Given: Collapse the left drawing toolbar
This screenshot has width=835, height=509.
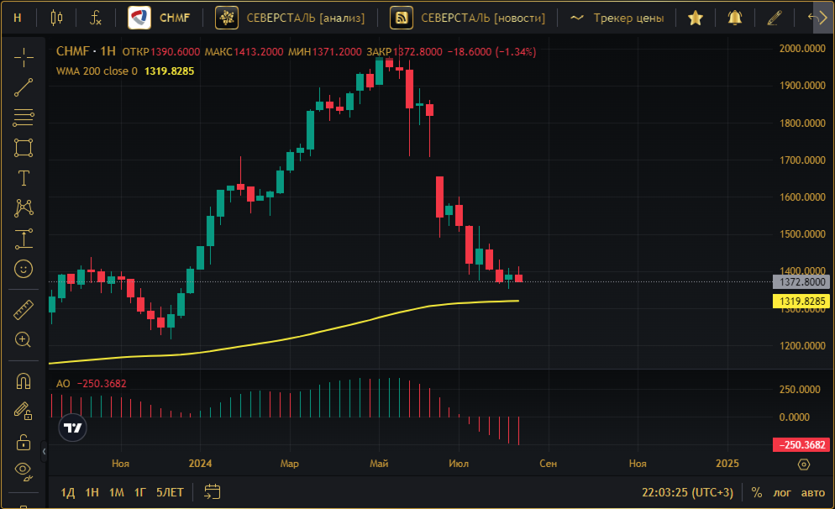Looking at the screenshot, I should coord(44,452).
